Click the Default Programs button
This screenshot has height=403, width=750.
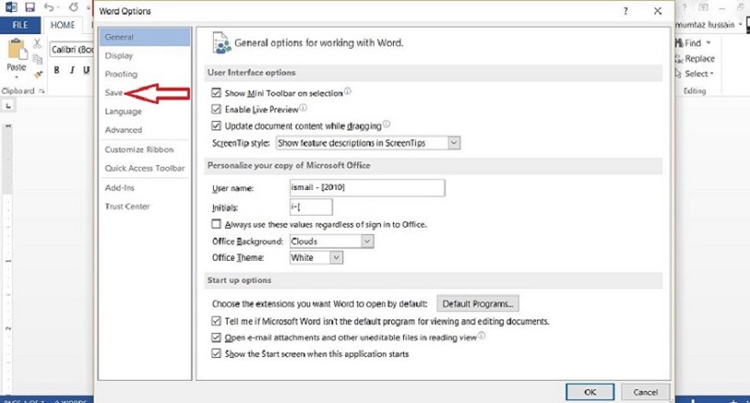pos(477,304)
